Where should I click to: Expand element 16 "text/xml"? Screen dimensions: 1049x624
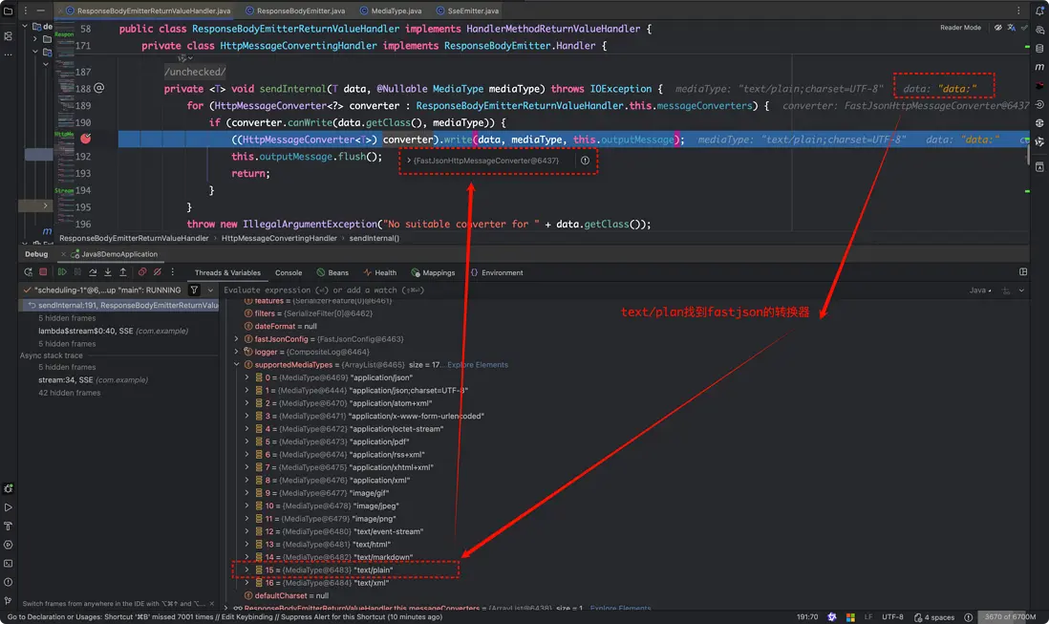tap(246, 583)
